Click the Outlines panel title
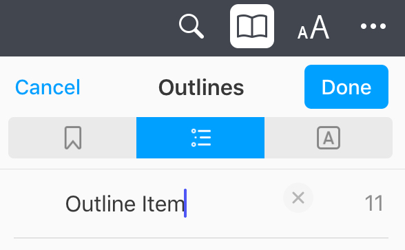The width and height of the screenshot is (405, 250). coord(201,87)
